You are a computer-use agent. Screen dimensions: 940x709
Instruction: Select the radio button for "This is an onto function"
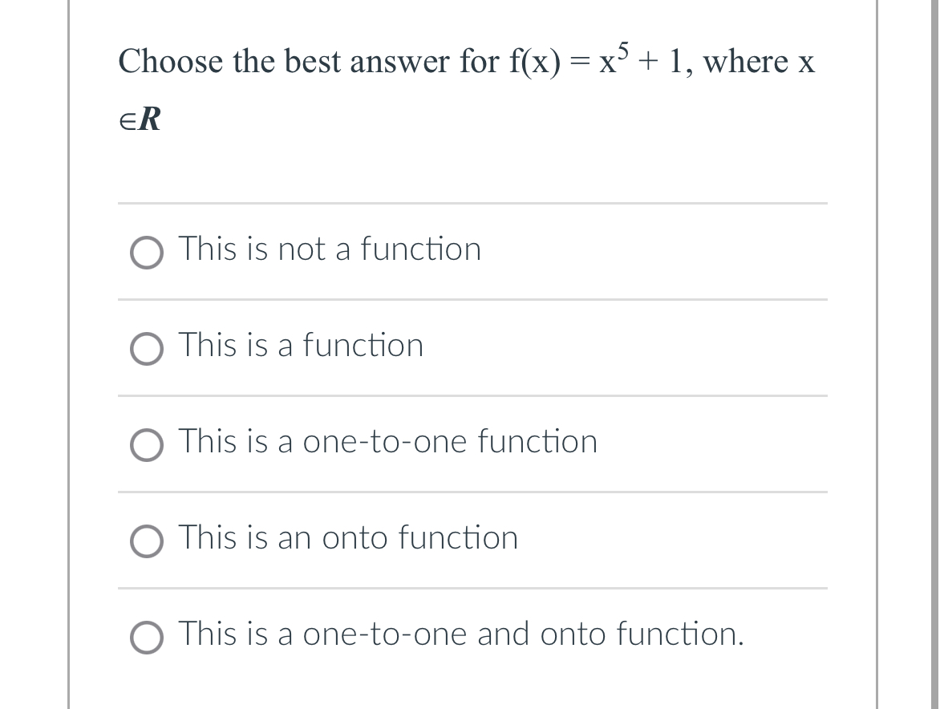click(146, 542)
